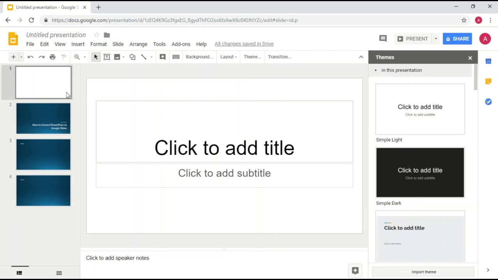Click the Theme... button

pos(252,57)
